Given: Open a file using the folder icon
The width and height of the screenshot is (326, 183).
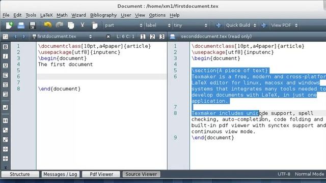Looking at the screenshot, I should point(21,25).
